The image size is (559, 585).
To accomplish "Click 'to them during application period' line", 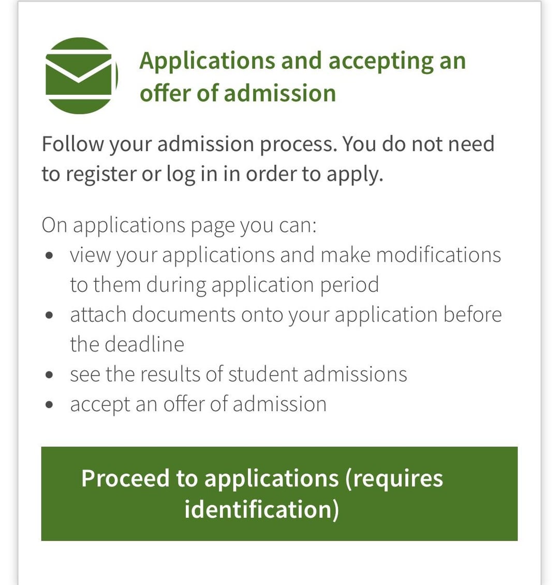I will 225,286.
